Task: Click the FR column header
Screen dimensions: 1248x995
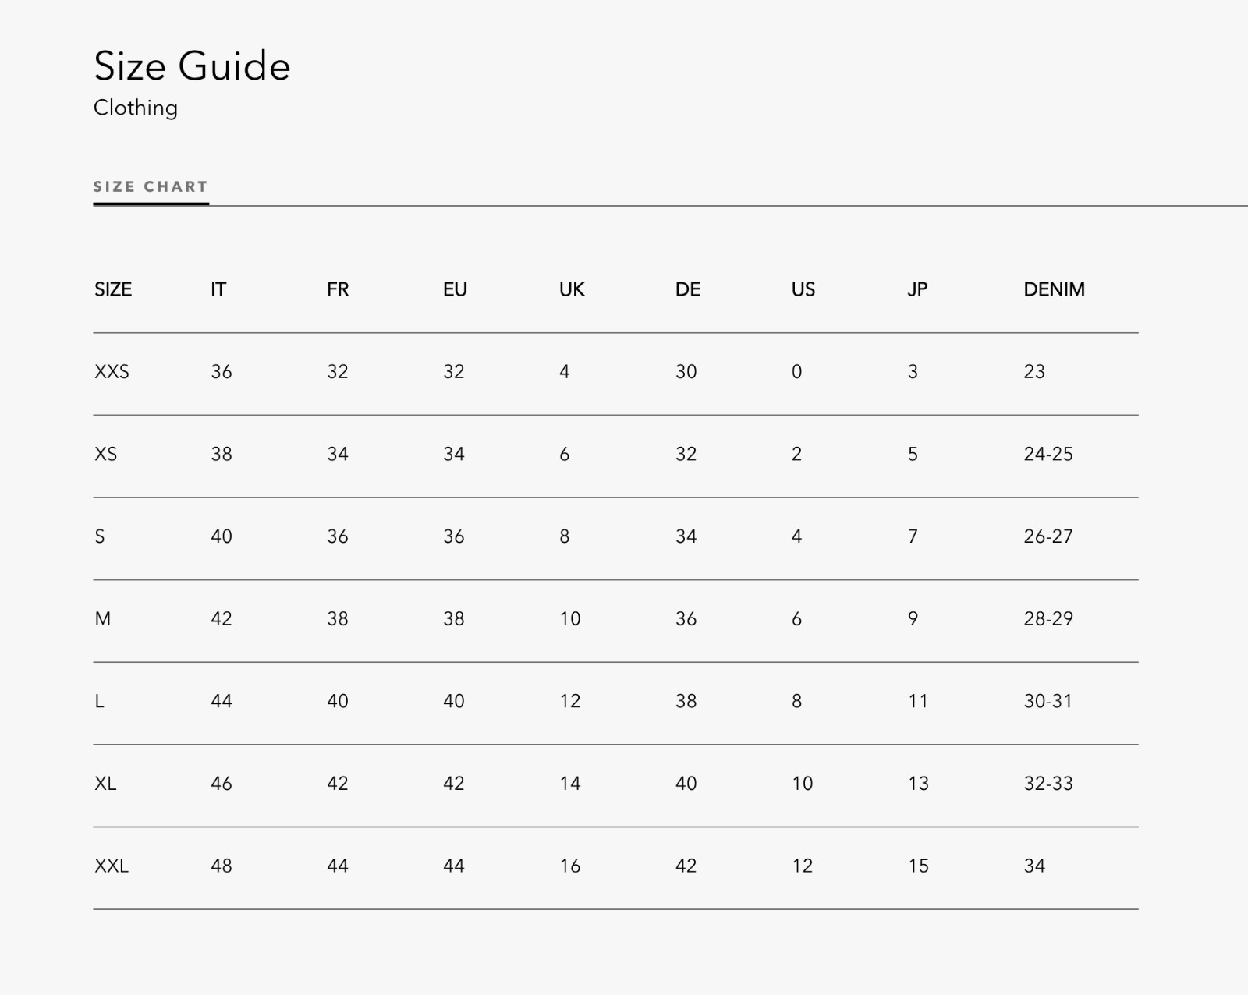Action: (x=338, y=289)
